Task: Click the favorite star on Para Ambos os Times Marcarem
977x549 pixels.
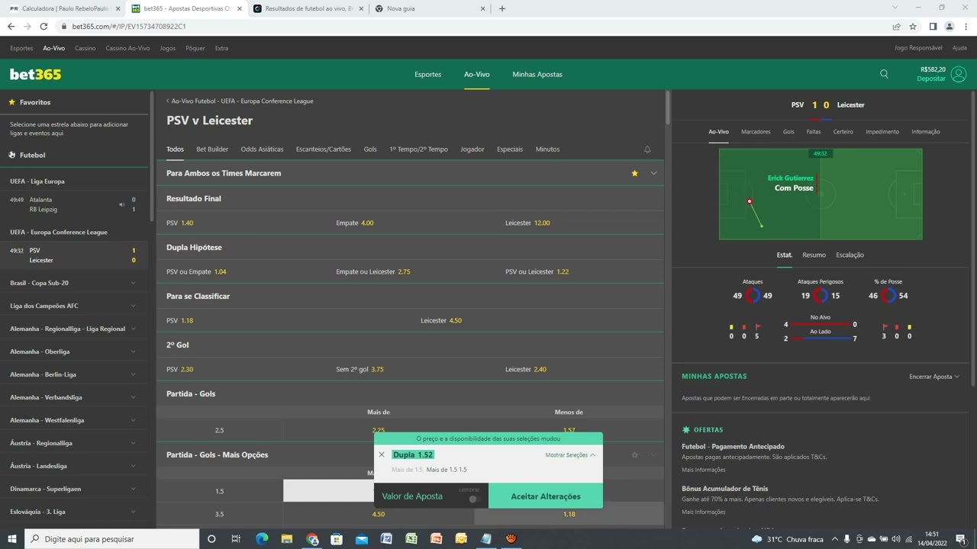Action: point(634,173)
